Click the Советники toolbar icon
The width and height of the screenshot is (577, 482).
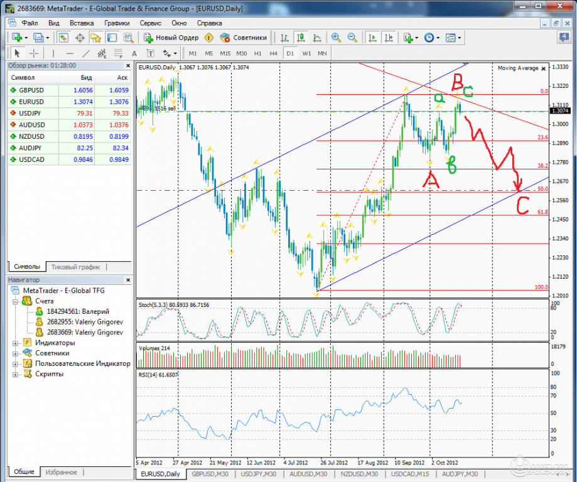[225, 37]
